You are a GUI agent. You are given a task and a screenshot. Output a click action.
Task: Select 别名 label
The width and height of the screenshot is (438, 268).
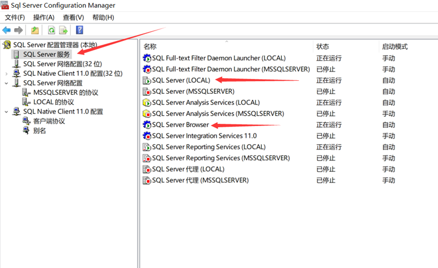coord(39,130)
